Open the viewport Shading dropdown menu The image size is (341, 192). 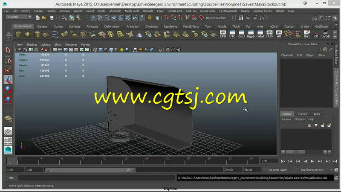[x=32, y=45]
